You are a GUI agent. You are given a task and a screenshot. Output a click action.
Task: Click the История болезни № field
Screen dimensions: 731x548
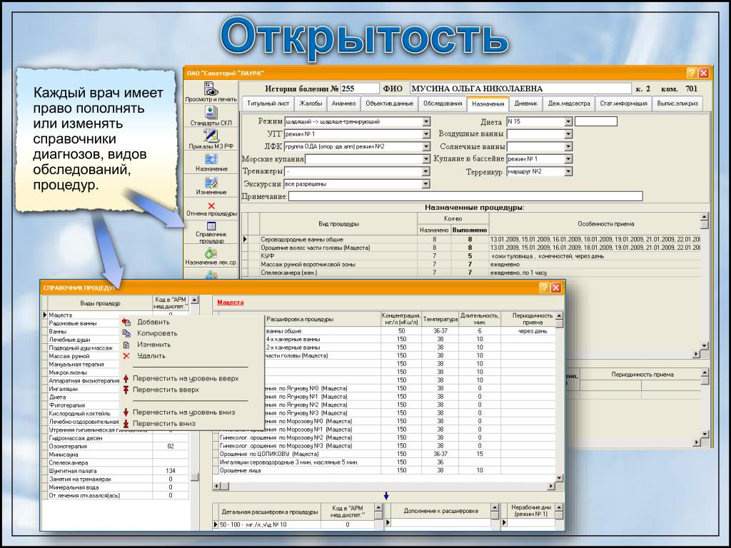click(x=360, y=88)
